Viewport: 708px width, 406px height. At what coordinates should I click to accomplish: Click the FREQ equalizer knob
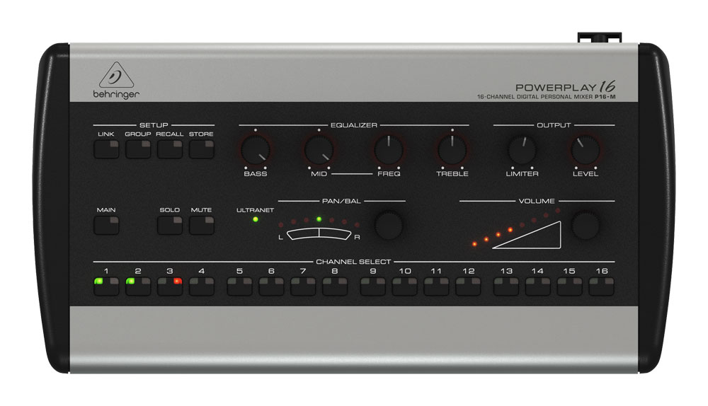388,150
